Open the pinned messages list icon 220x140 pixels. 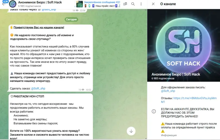125,4
